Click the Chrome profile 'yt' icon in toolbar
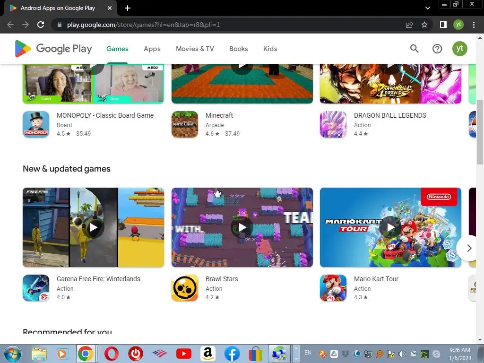This screenshot has height=363, width=484. 458,25
